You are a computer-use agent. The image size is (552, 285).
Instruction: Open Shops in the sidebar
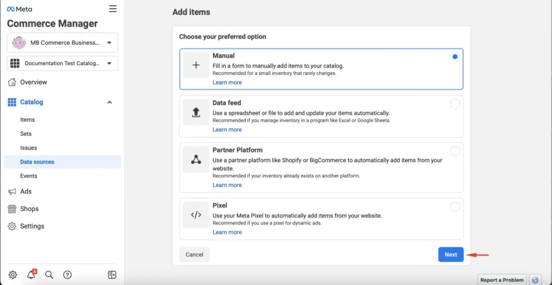pyautogui.click(x=29, y=208)
